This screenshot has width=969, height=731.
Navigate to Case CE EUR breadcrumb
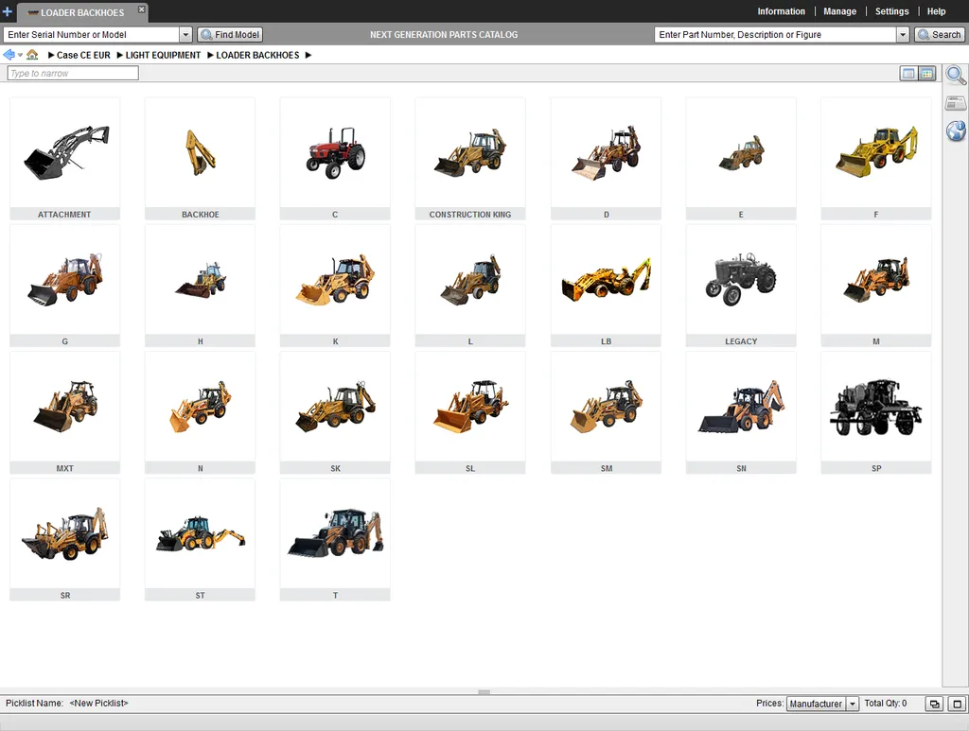83,55
